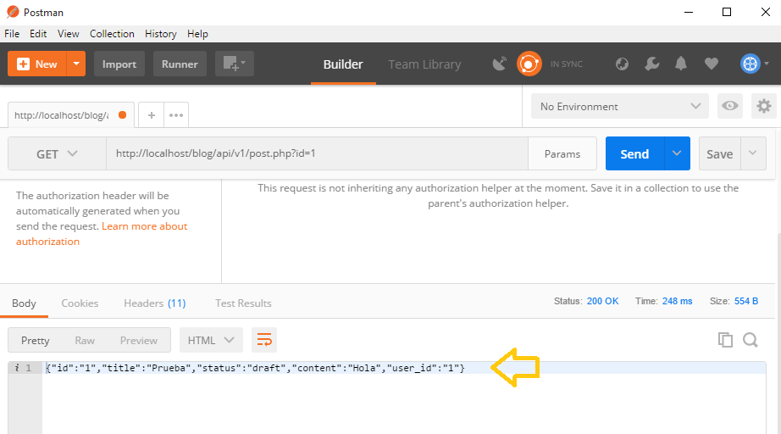This screenshot has width=781, height=434.
Task: Search the response with the magnifier icon
Action: tap(751, 340)
